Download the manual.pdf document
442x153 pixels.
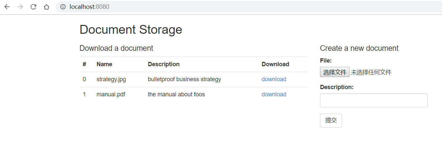274,94
